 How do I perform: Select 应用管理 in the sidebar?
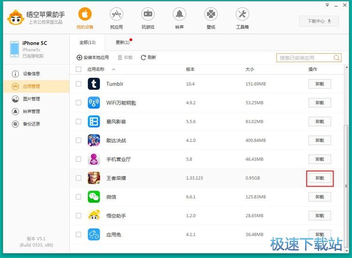36,87
